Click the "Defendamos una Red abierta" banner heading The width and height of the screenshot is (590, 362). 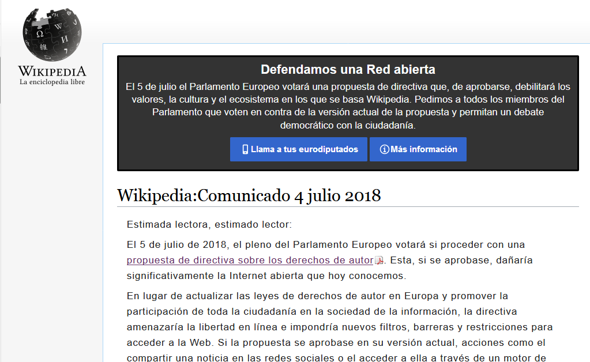(348, 70)
